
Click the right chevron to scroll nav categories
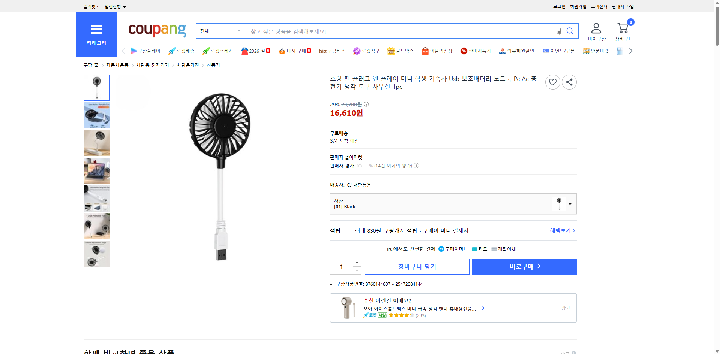pyautogui.click(x=631, y=51)
